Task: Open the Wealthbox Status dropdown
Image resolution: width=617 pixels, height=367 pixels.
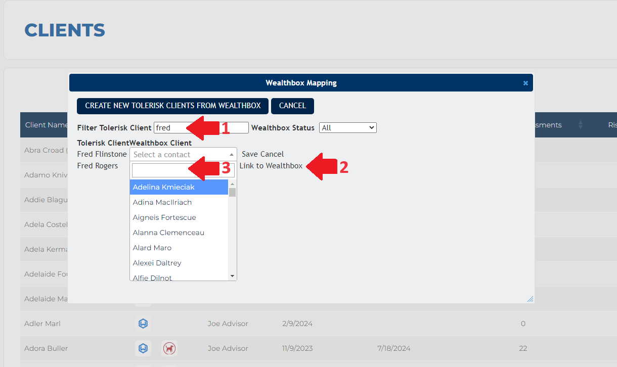Action: [348, 128]
